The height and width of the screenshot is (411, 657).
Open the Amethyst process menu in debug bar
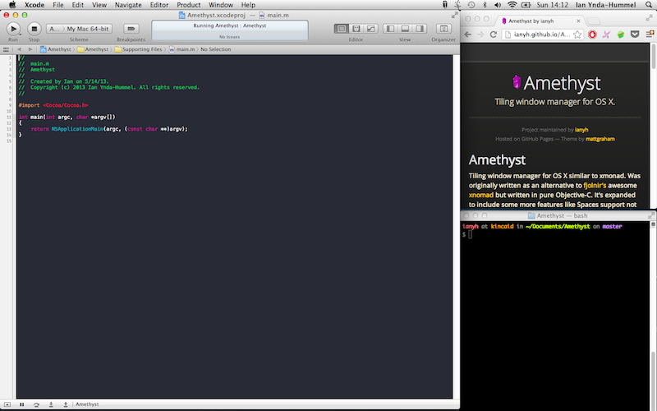click(x=87, y=404)
